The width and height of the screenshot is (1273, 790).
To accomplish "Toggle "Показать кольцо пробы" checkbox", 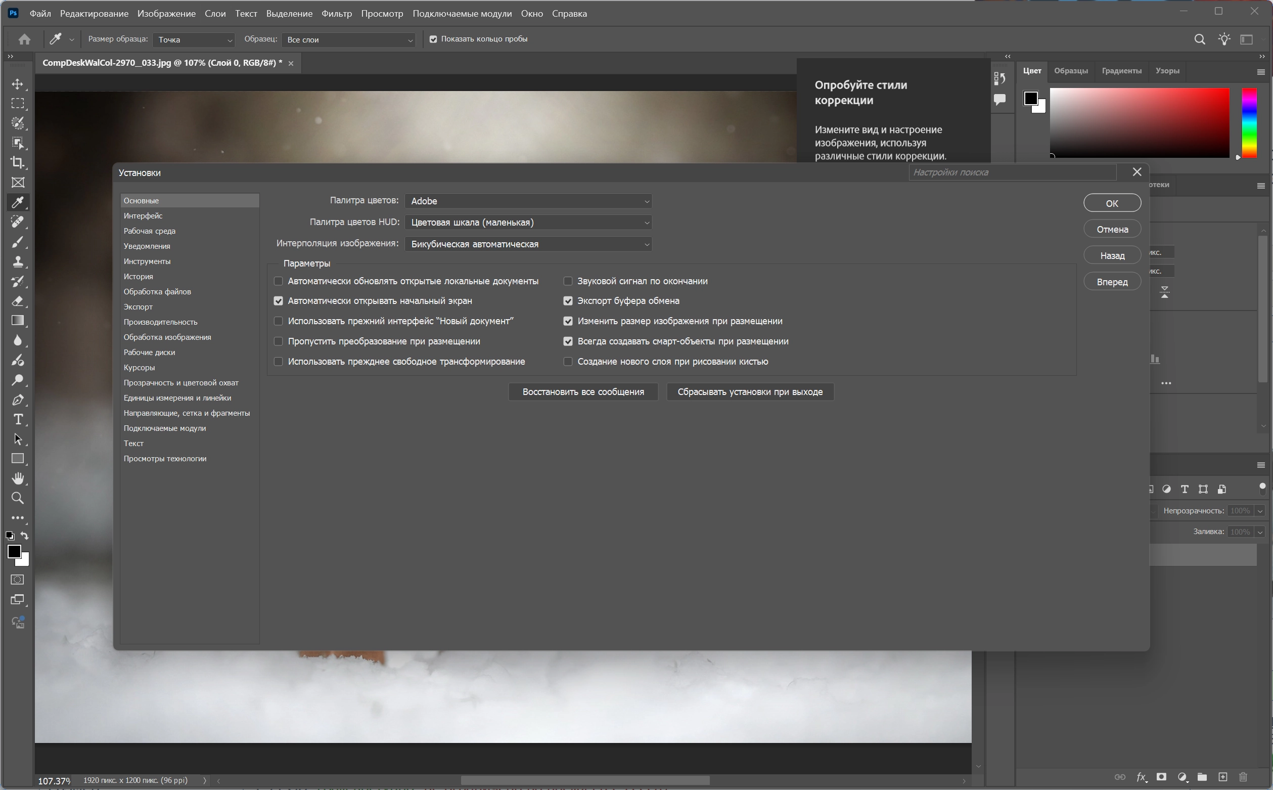I will (433, 39).
